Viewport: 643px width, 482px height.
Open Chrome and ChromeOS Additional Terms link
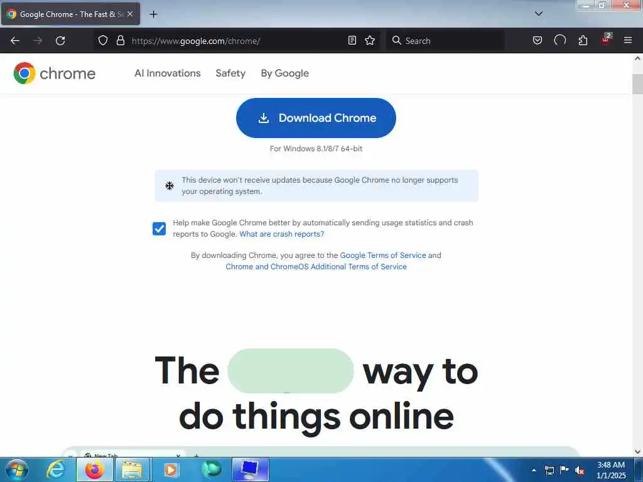[316, 267]
